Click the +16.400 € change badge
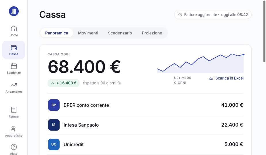Viewport: 266px width, 155px height. tap(64, 83)
